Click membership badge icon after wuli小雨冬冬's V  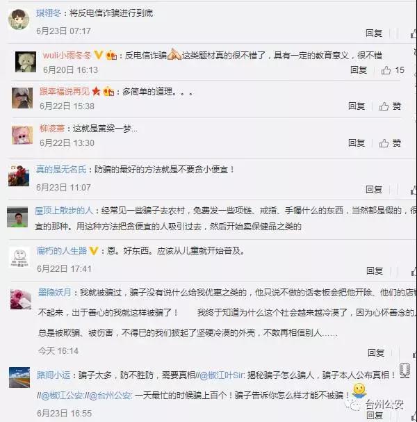point(111,55)
